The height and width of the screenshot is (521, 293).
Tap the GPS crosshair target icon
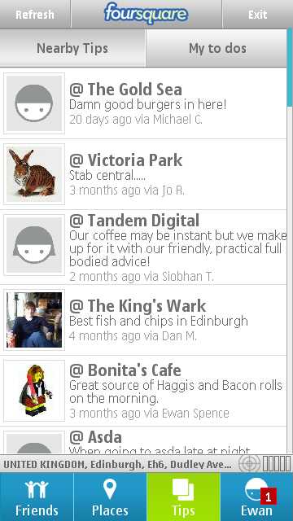(x=250, y=463)
